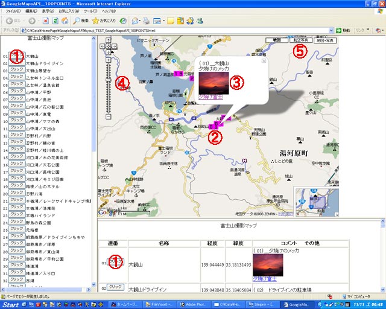Pan the map right with the arrow control
The height and width of the screenshot is (309, 386).
pos(114,46)
